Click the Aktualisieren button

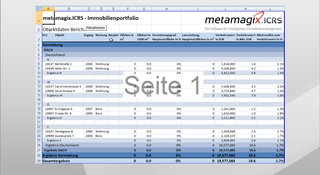(x=95, y=28)
